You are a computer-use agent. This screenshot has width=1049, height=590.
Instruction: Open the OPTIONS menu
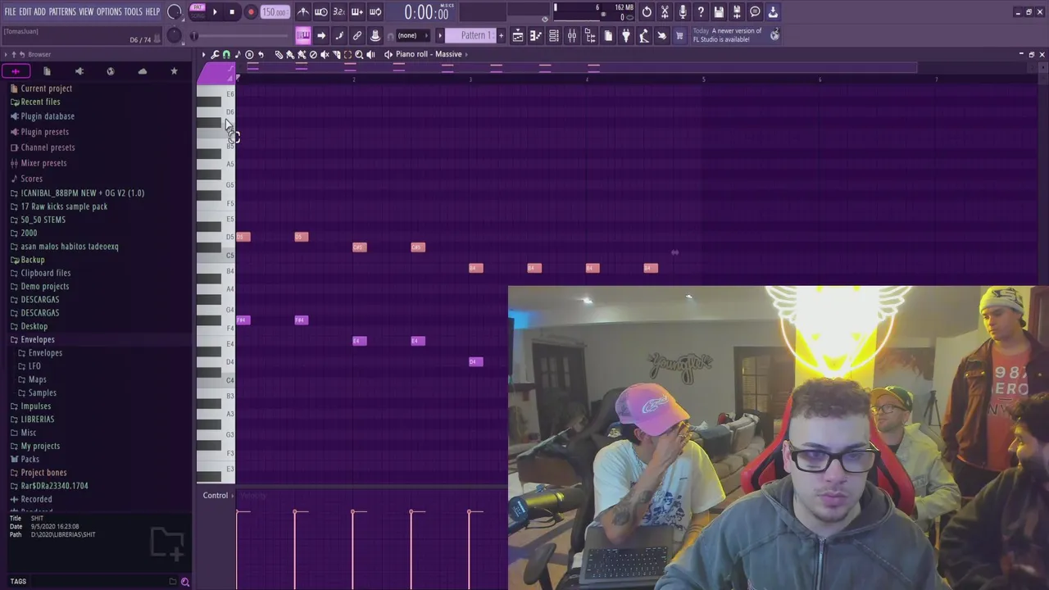[x=109, y=11]
